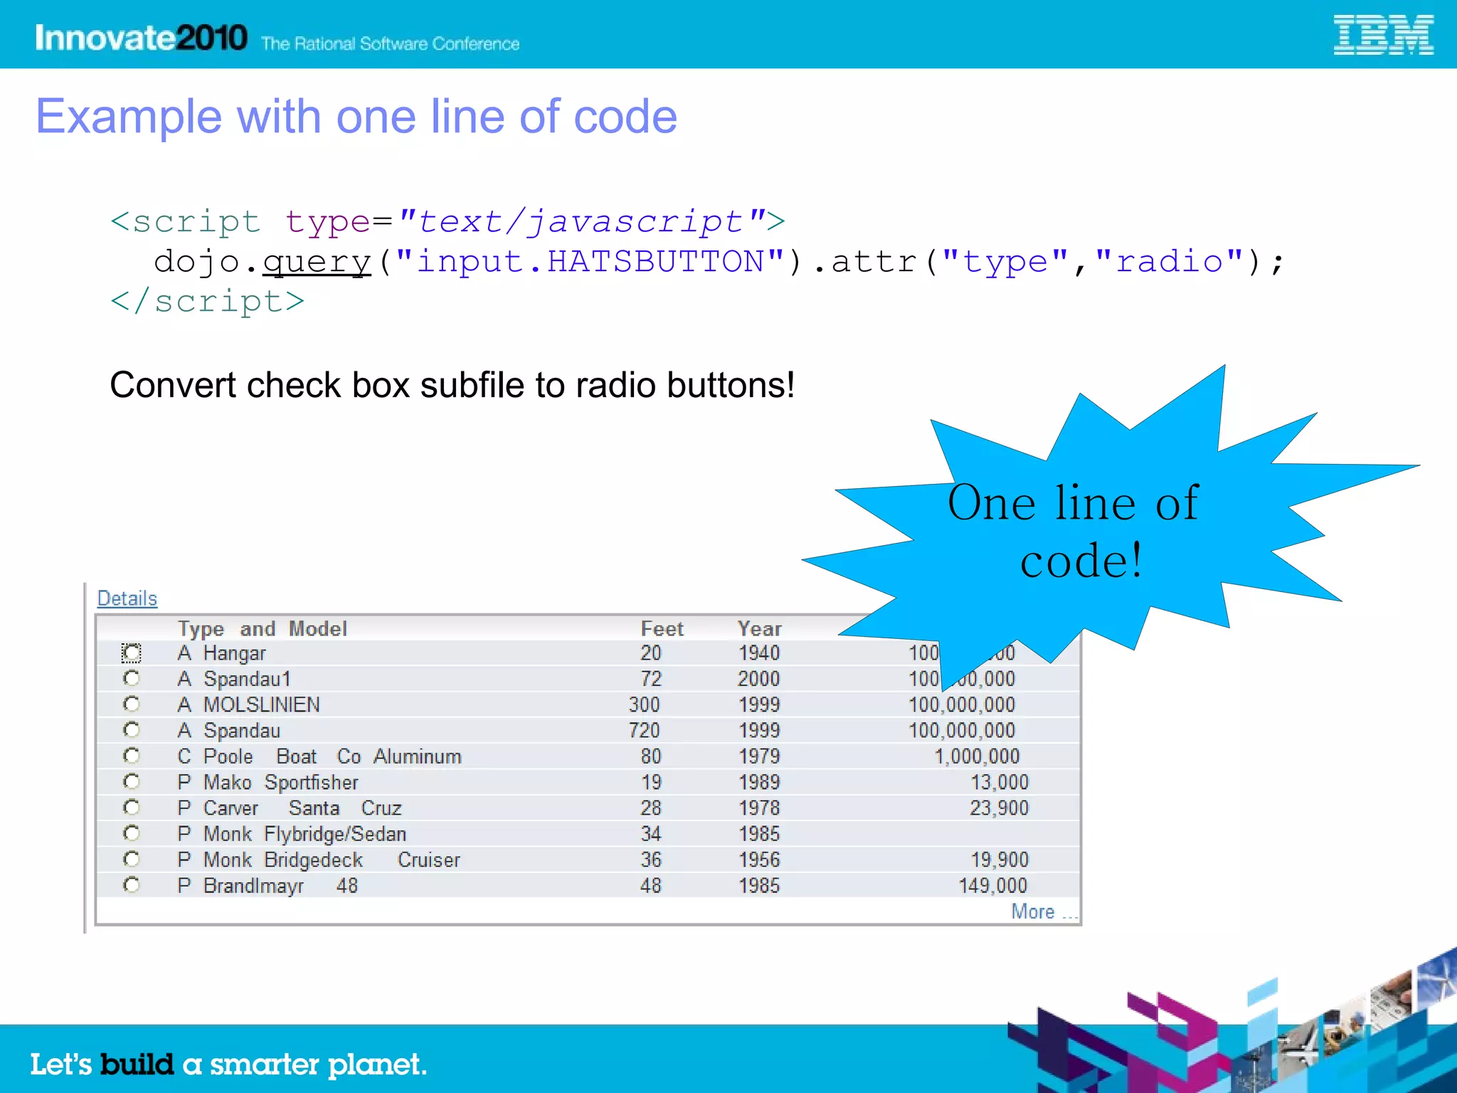Select the radio button for A Spandau1
Viewport: 1457px width, 1093px height.
click(x=132, y=678)
